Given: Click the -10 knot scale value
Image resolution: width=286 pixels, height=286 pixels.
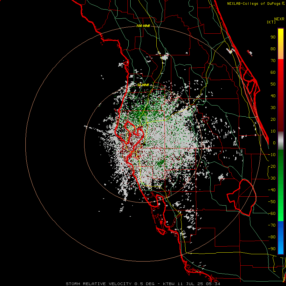Looking at the screenshot, I should click(x=272, y=155).
